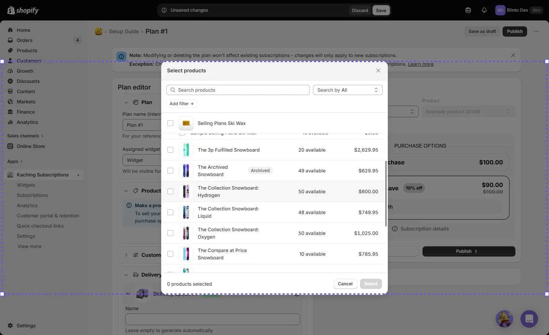Open Widgets under Kaching Subscriptions
The width and height of the screenshot is (549, 335).
click(x=26, y=185)
